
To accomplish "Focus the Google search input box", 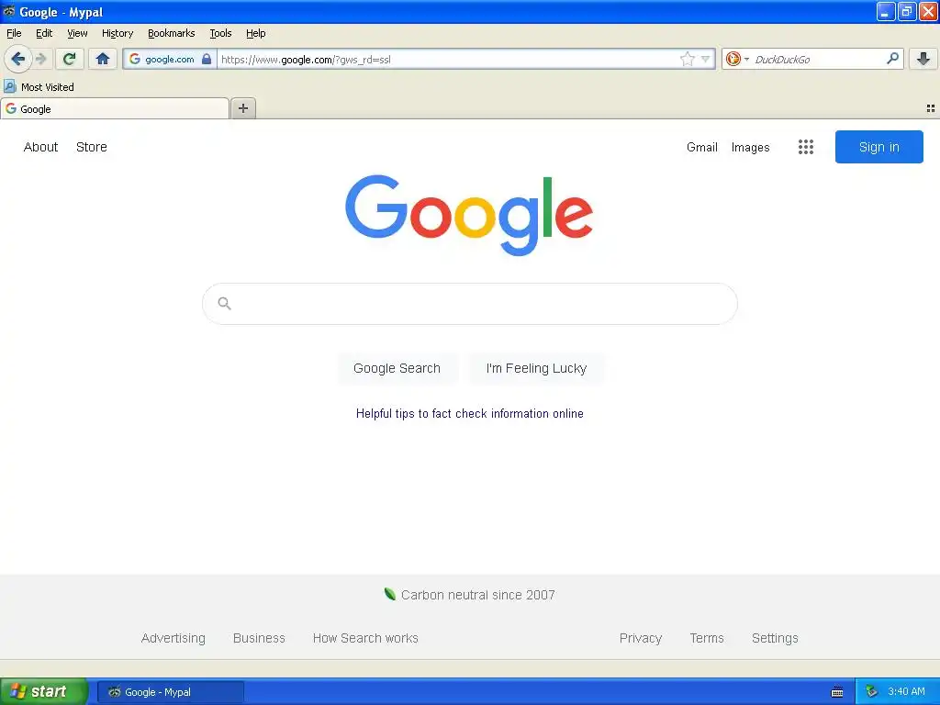I will [x=470, y=303].
